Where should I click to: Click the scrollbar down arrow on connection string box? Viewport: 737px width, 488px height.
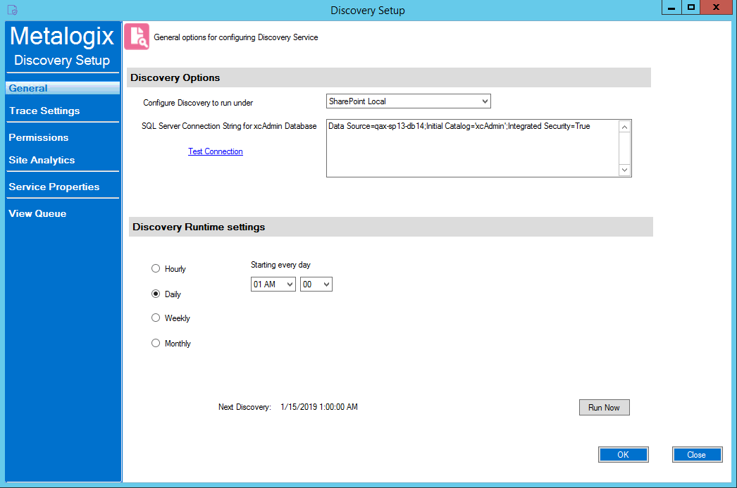click(x=624, y=170)
